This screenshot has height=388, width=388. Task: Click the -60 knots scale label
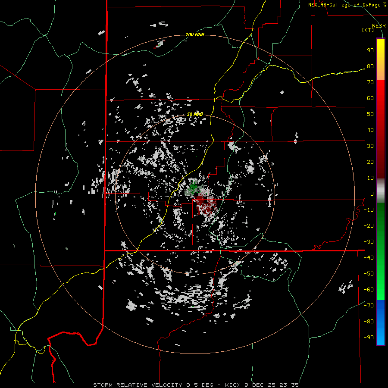pyautogui.click(x=369, y=290)
